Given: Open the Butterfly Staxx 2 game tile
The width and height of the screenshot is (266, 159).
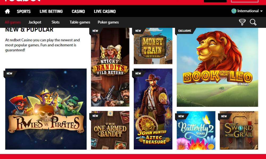Looking at the screenshot, I should (196, 130).
